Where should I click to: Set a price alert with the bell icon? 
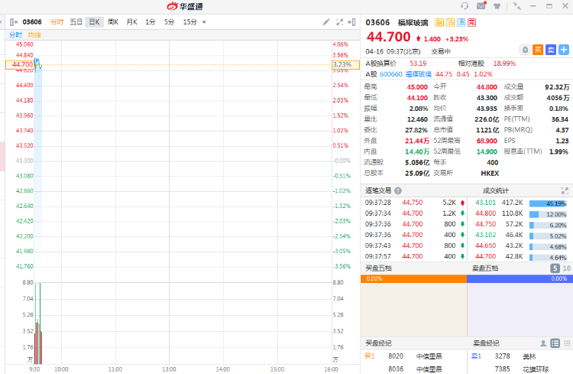coord(525,50)
